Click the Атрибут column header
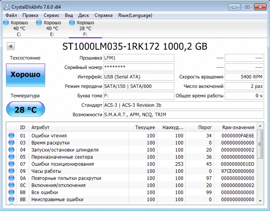This screenshot has height=211, width=270. click(x=41, y=127)
